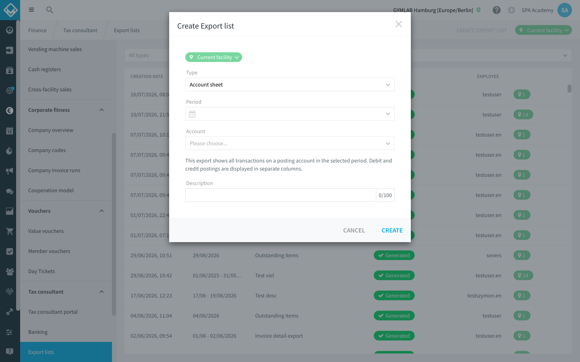Open Cross-facility sales menu item

pos(66,89)
